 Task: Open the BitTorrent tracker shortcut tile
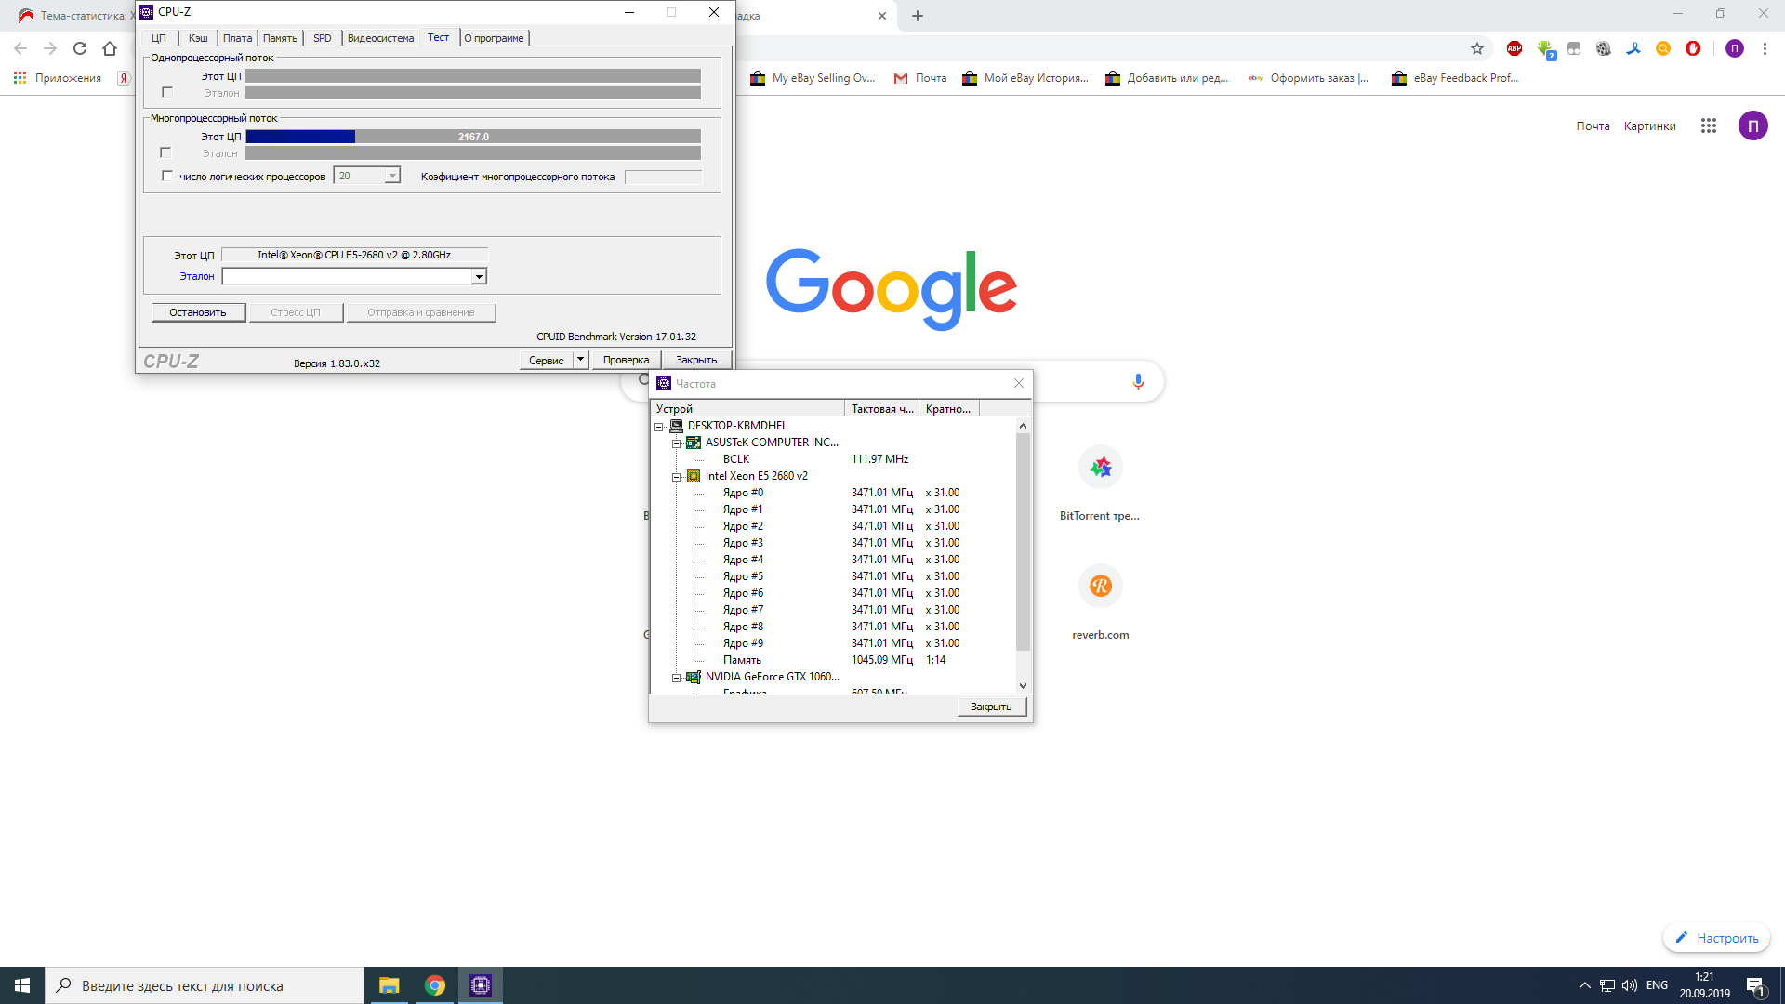(x=1100, y=468)
